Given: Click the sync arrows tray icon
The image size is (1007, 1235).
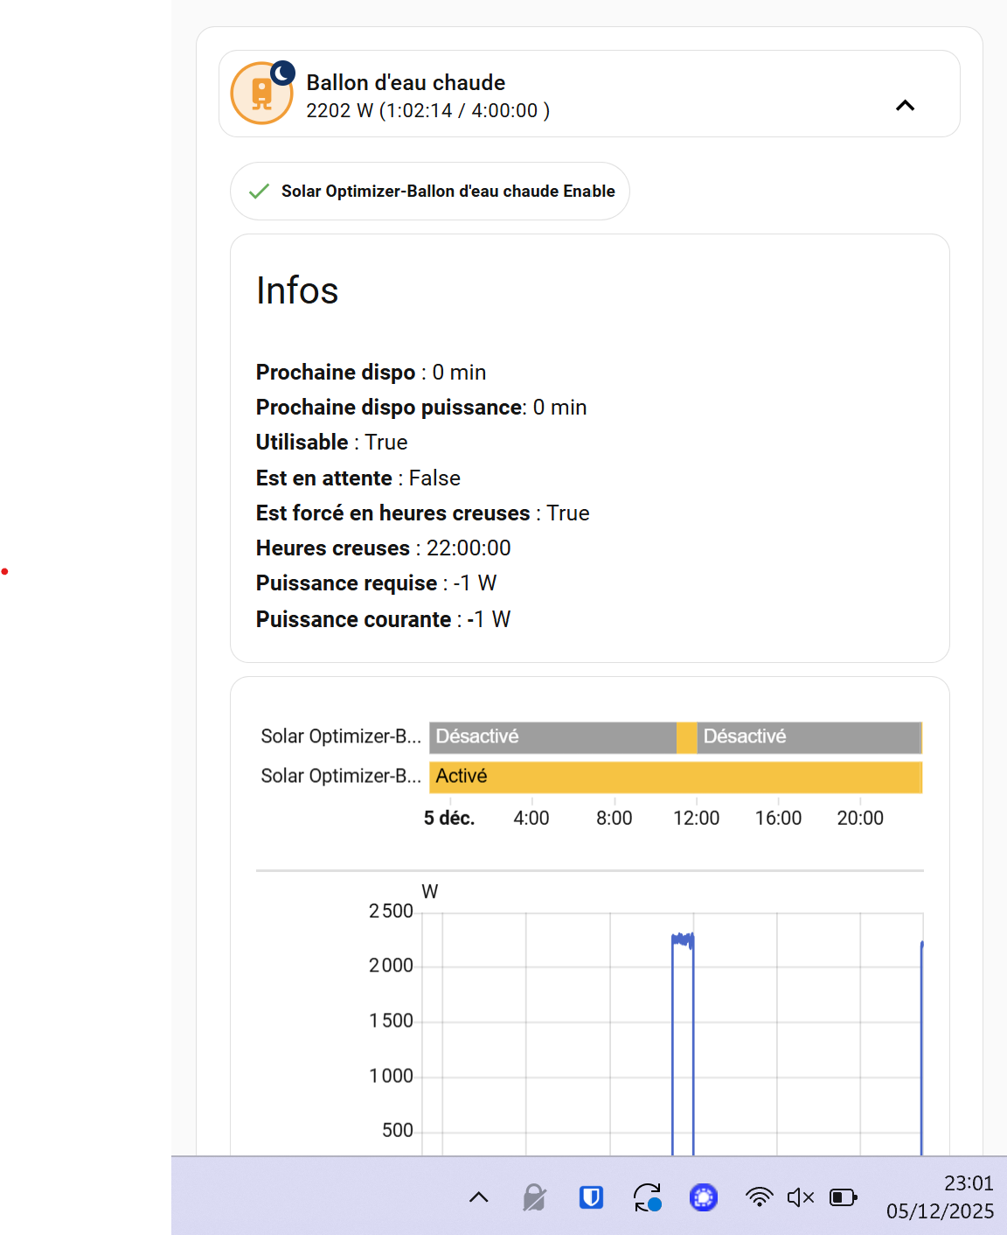Looking at the screenshot, I should pos(647,1197).
